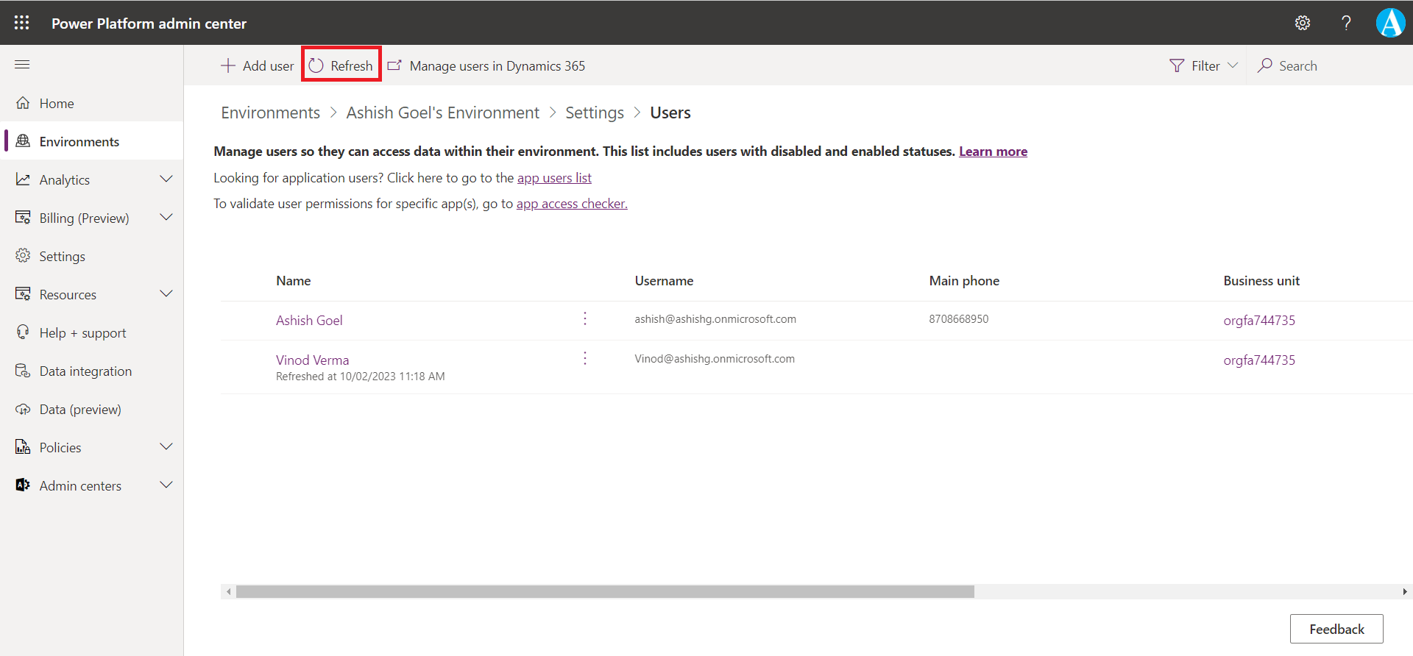Open the account profile avatar

tap(1390, 23)
